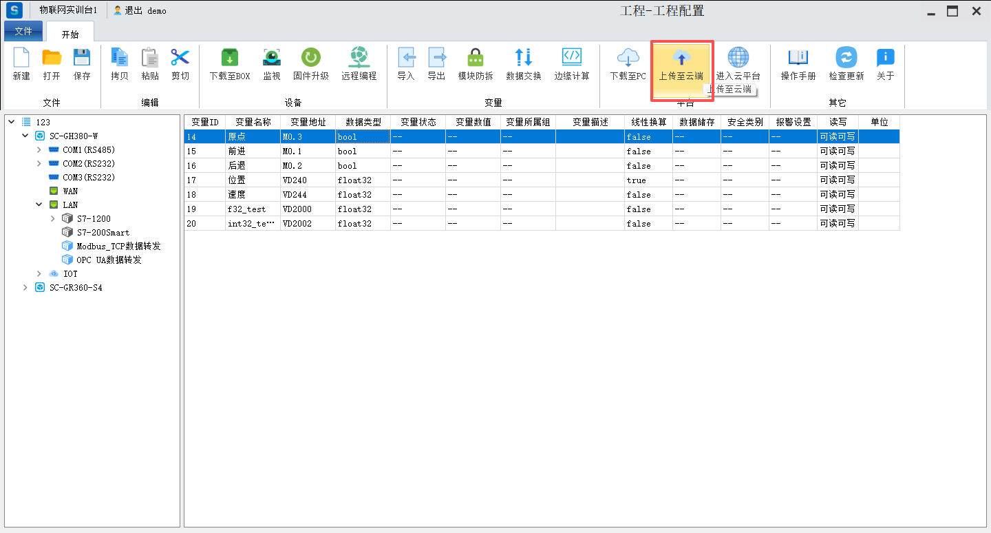Open the 监视 monitor tool
The height and width of the screenshot is (533, 991).
pyautogui.click(x=272, y=59)
